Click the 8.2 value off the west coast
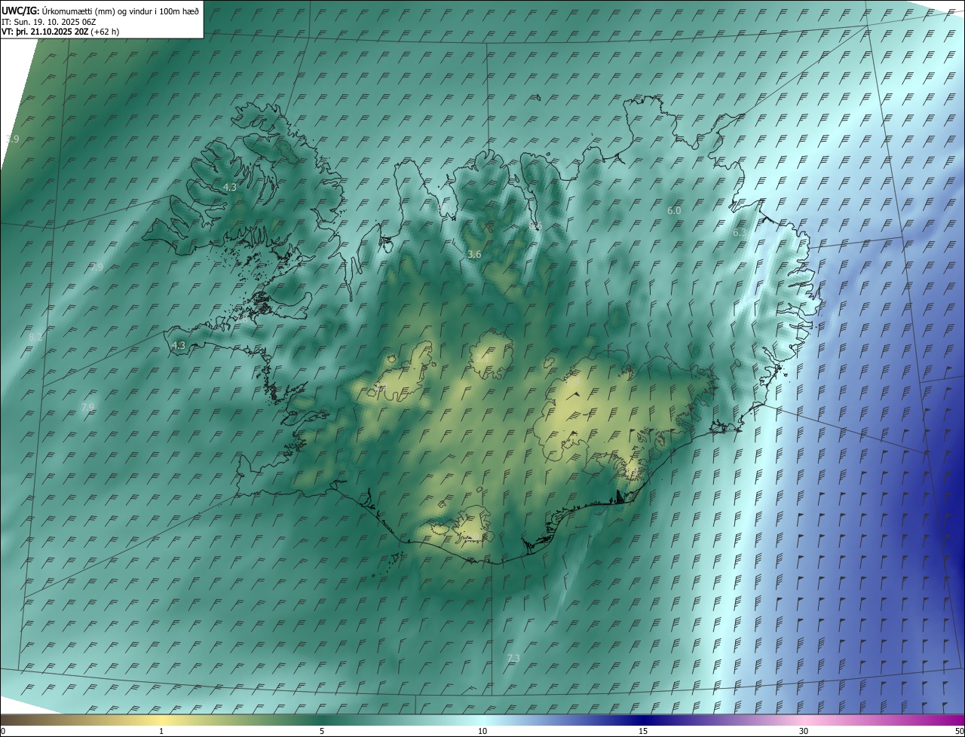Viewport: 965px width, 737px height. [35, 337]
